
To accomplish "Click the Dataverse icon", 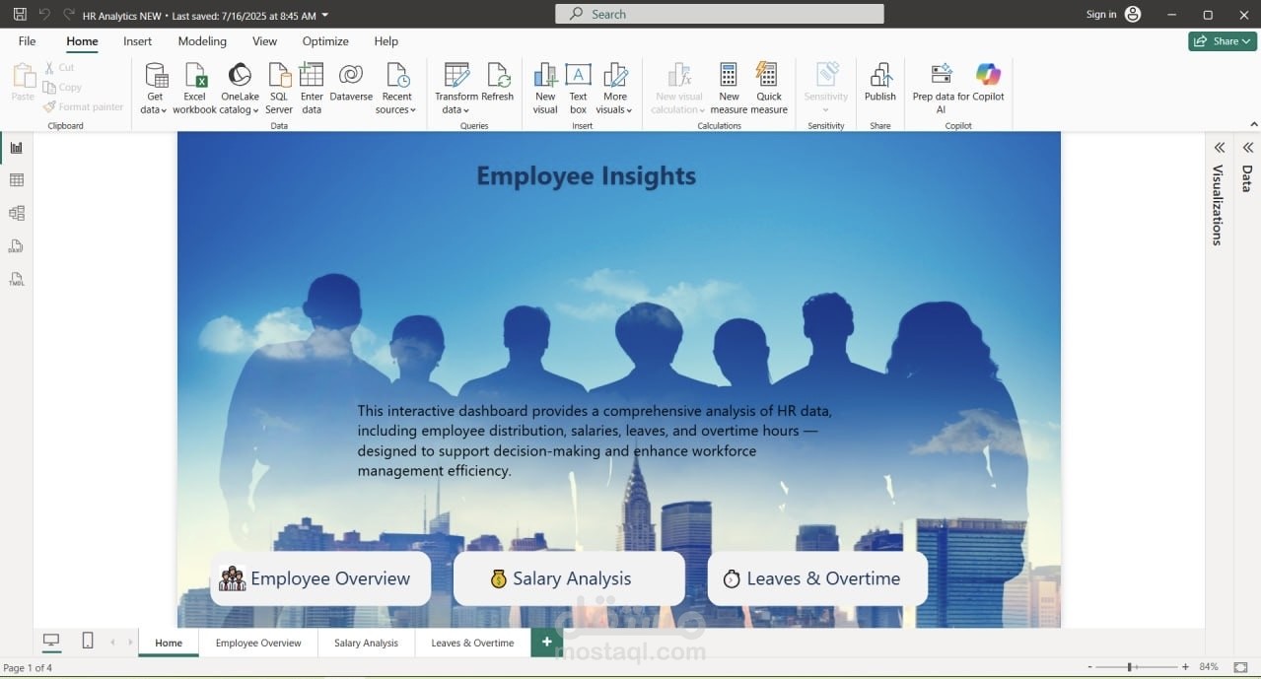I will 351,75.
